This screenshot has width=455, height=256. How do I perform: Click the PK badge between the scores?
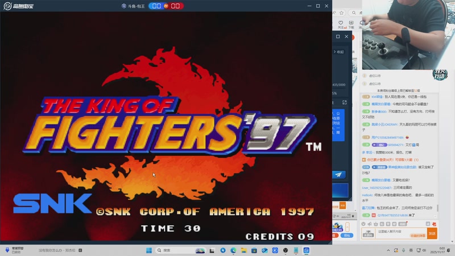pos(166,6)
